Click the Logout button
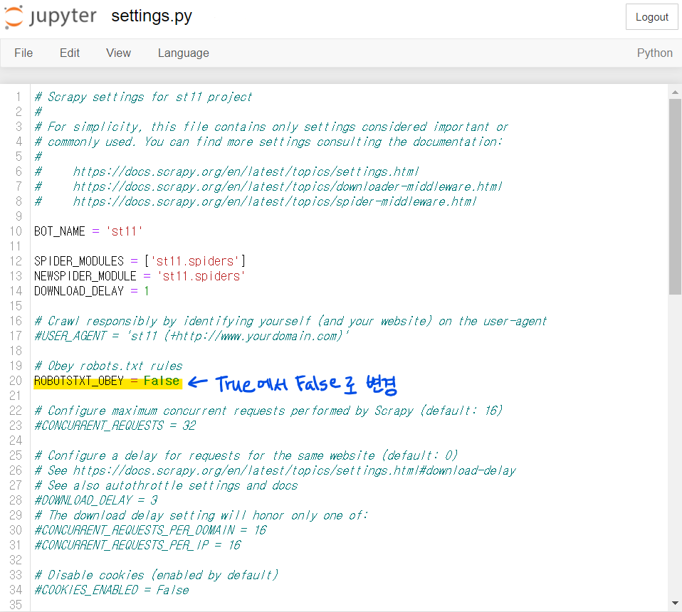682x612 pixels. tap(651, 17)
